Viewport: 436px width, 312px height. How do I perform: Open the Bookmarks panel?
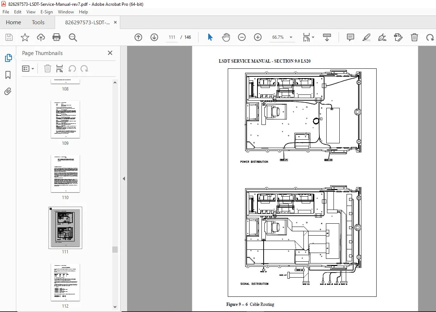click(x=8, y=75)
